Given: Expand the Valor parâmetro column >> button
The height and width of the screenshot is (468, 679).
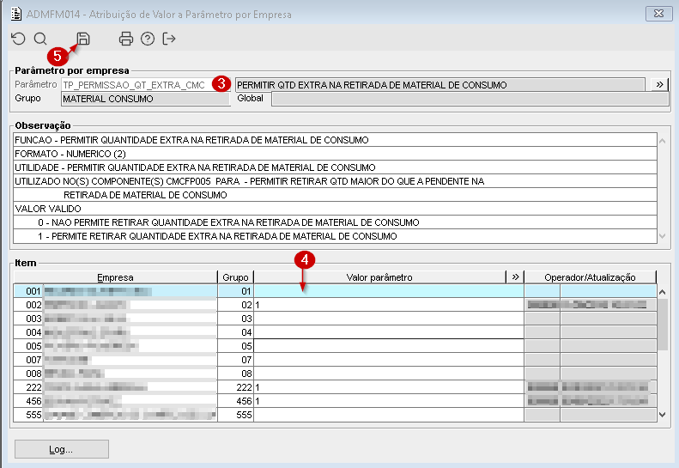Looking at the screenshot, I should coord(515,277).
